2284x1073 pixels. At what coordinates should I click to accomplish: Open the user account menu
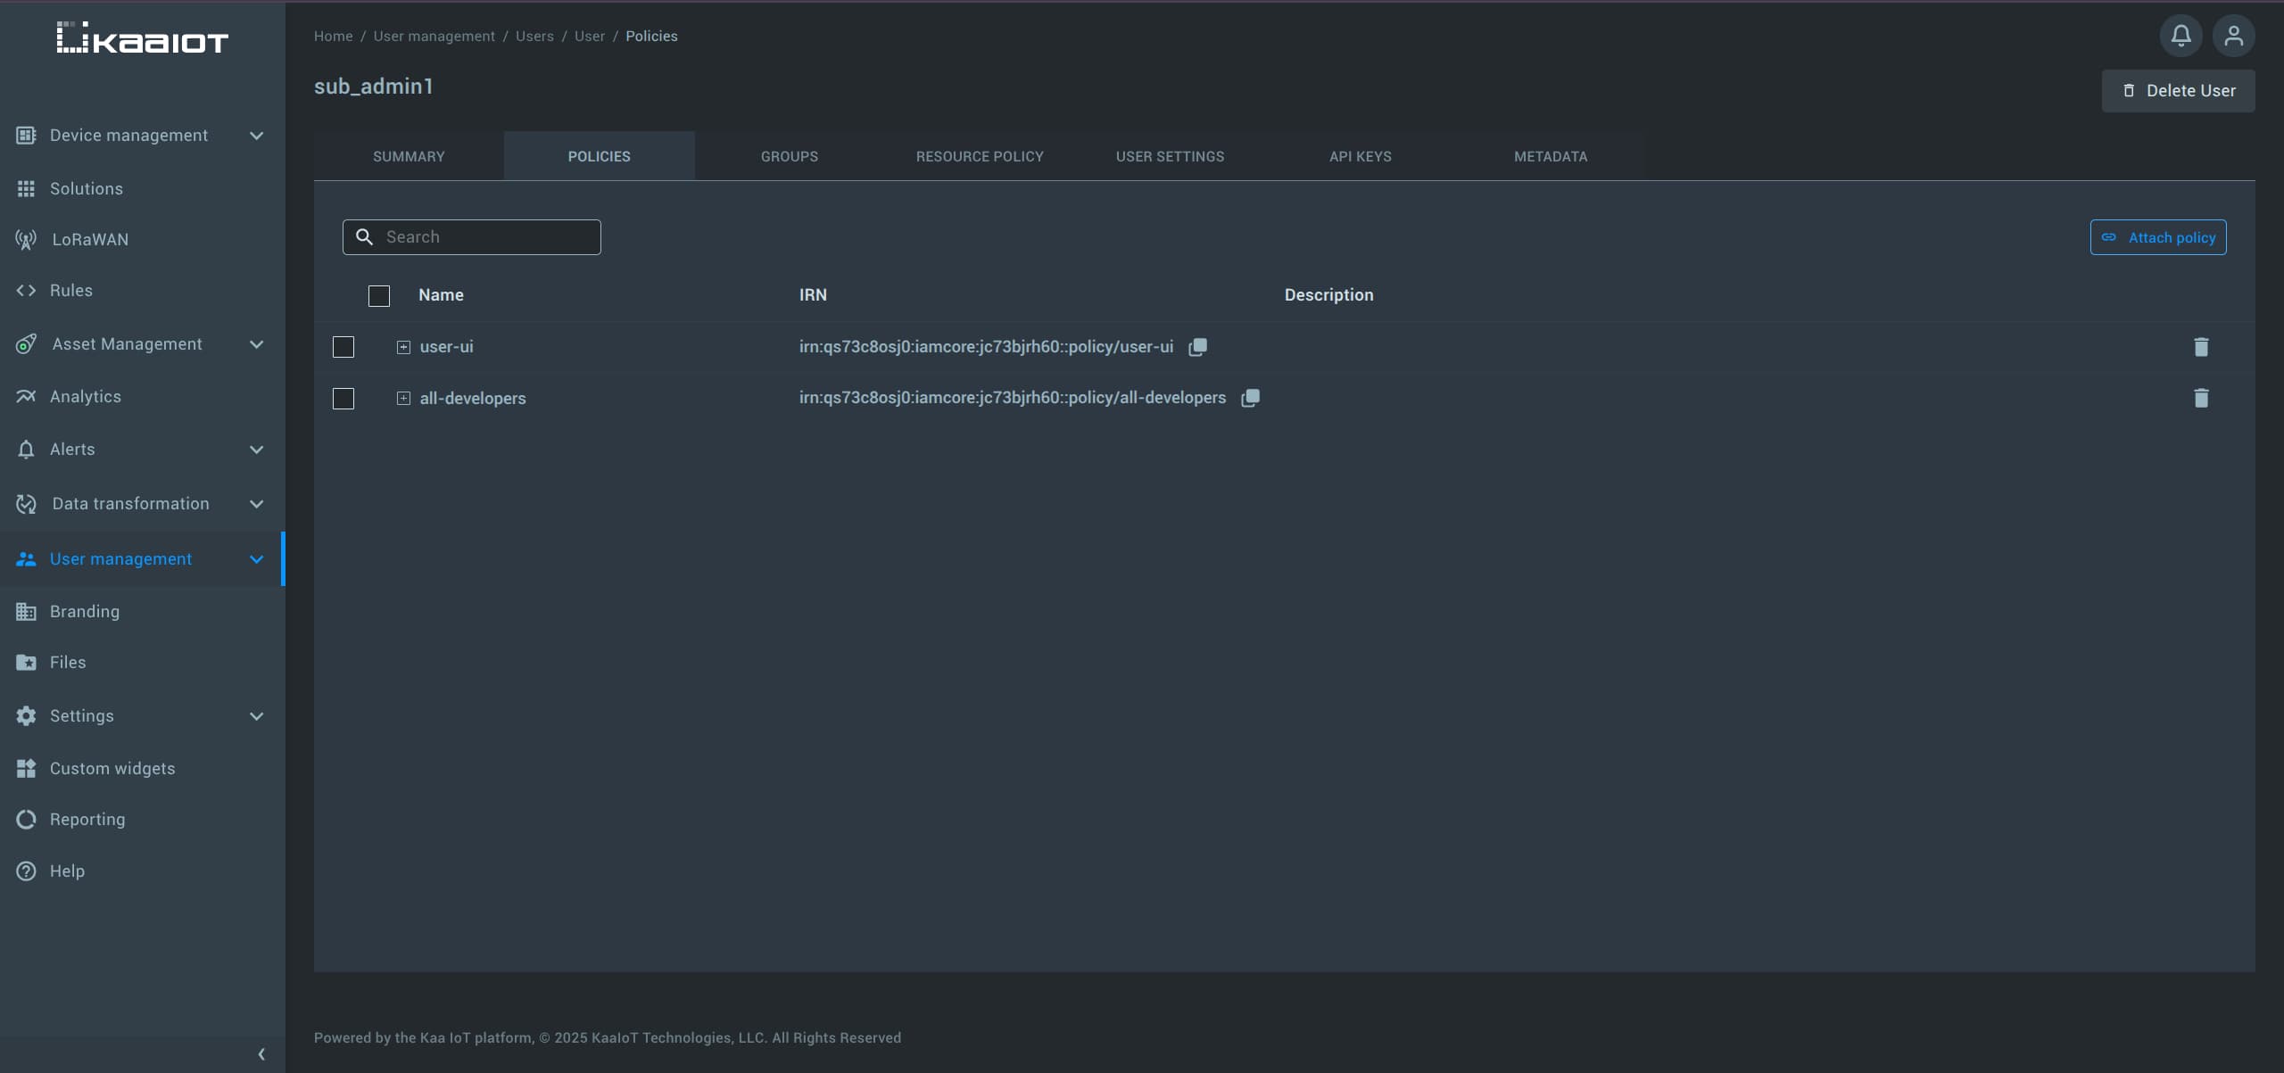click(x=2234, y=35)
